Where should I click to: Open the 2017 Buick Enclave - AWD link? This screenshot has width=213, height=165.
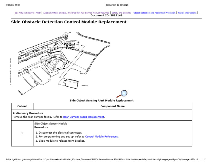(28, 13)
